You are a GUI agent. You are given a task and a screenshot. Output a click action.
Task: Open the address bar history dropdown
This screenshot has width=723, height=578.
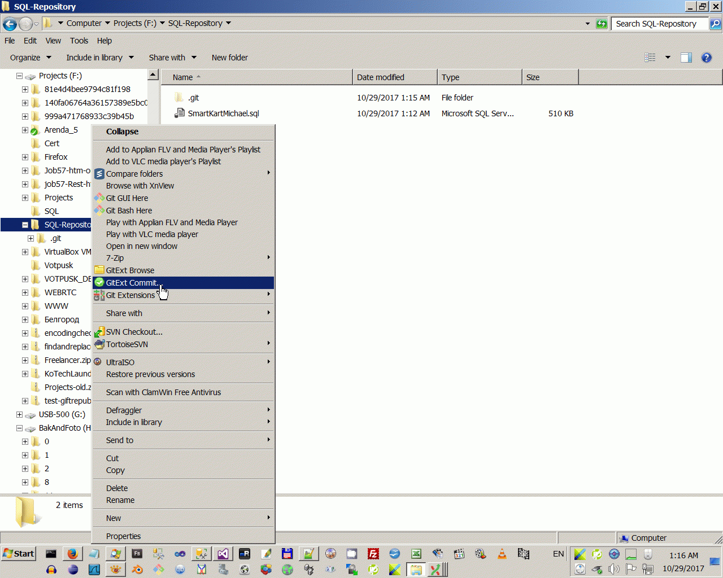[587, 24]
